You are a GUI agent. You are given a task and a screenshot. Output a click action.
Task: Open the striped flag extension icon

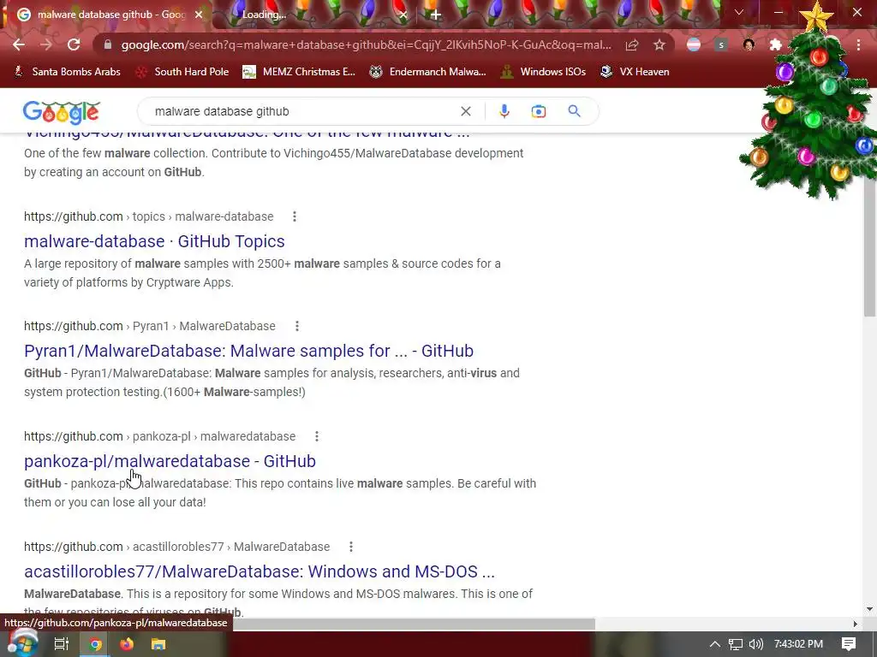[694, 44]
